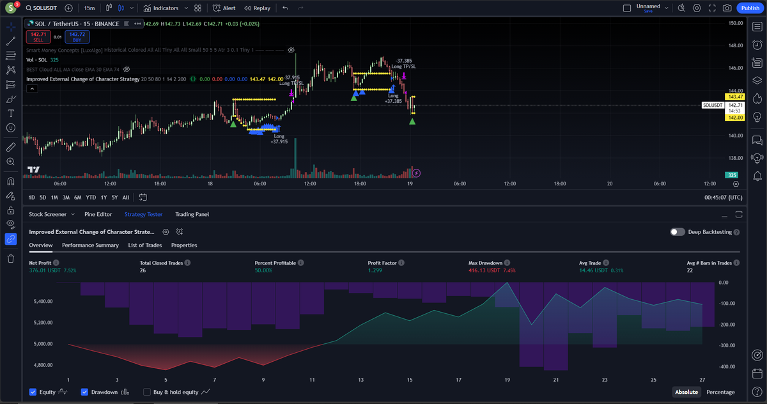Viewport: 767px width, 404px height.
Task: Open symbol search for SOLUSDT
Action: [x=42, y=8]
